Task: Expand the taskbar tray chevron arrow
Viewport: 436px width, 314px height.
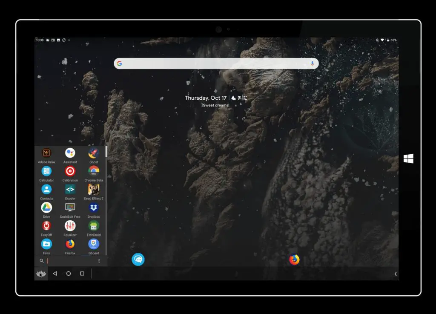Action: point(396,274)
